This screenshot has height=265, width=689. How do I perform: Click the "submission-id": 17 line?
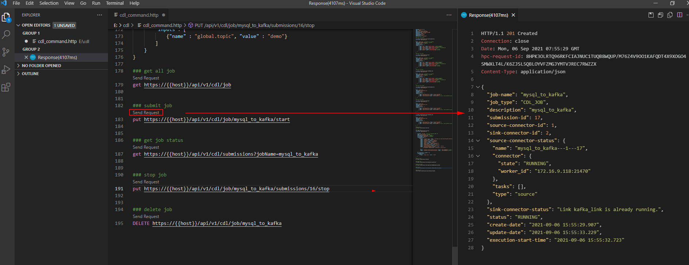point(515,118)
